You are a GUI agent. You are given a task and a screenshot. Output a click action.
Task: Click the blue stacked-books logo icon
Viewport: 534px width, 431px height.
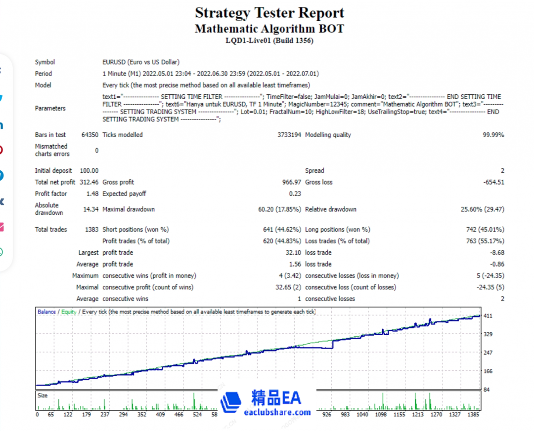(x=230, y=402)
